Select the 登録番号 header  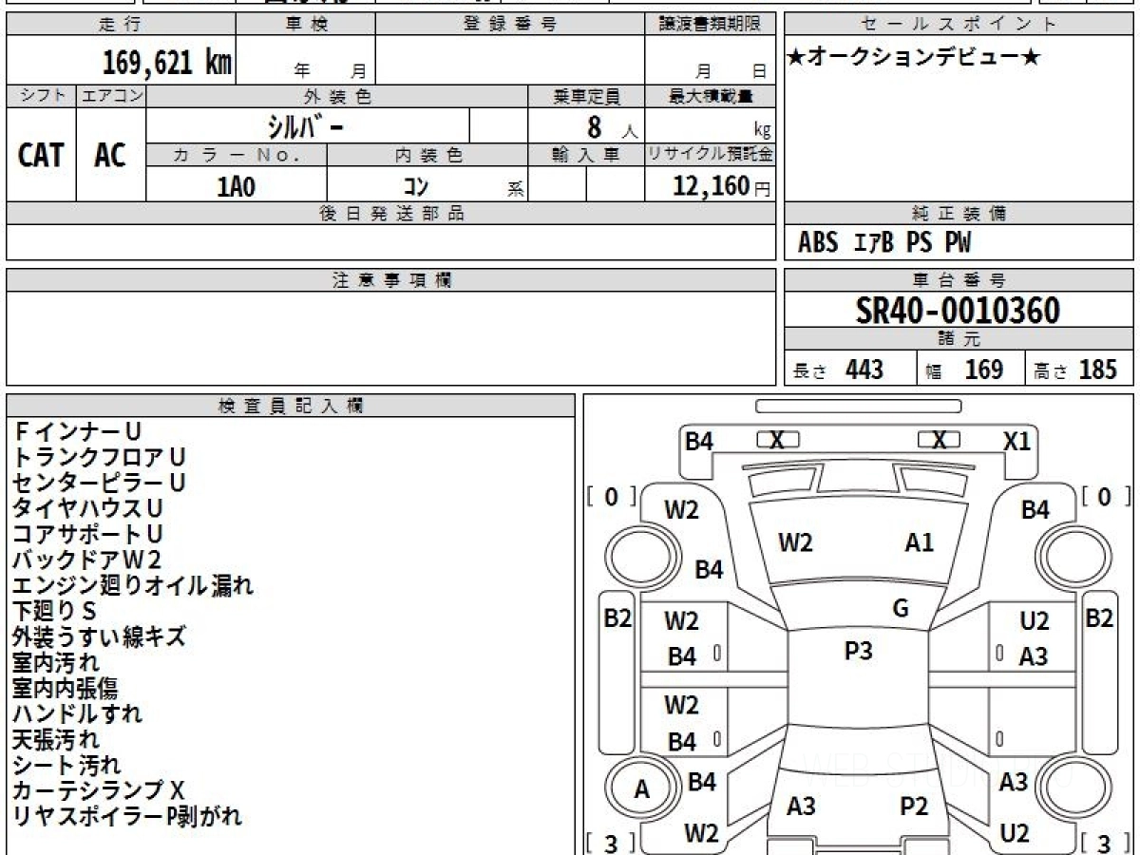click(509, 25)
